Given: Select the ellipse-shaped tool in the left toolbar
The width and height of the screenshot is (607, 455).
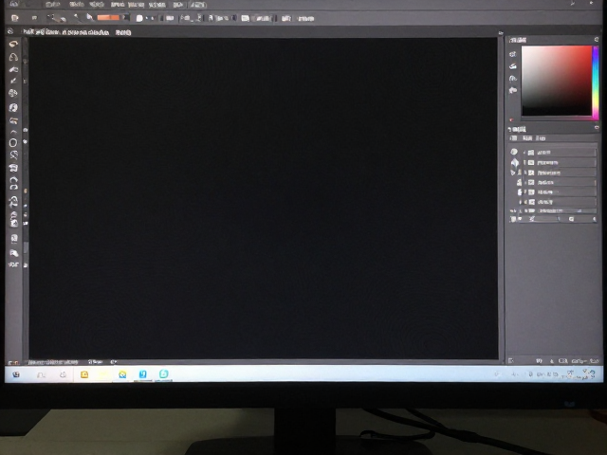Looking at the screenshot, I should [13, 143].
